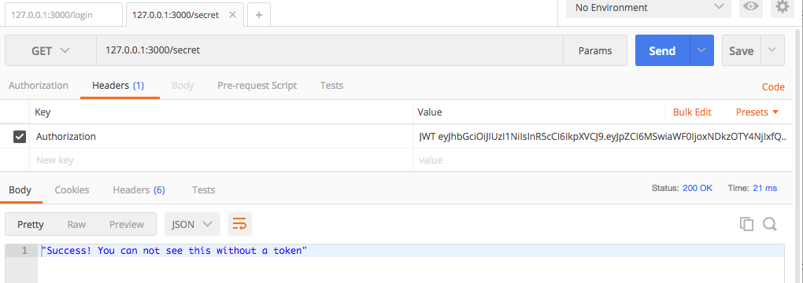Open the response Tests tab
This screenshot has width=803, height=283.
[203, 190]
